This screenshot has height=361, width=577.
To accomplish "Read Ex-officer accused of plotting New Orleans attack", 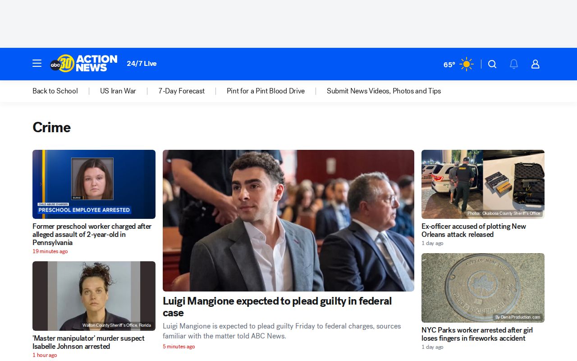I will tap(474, 230).
